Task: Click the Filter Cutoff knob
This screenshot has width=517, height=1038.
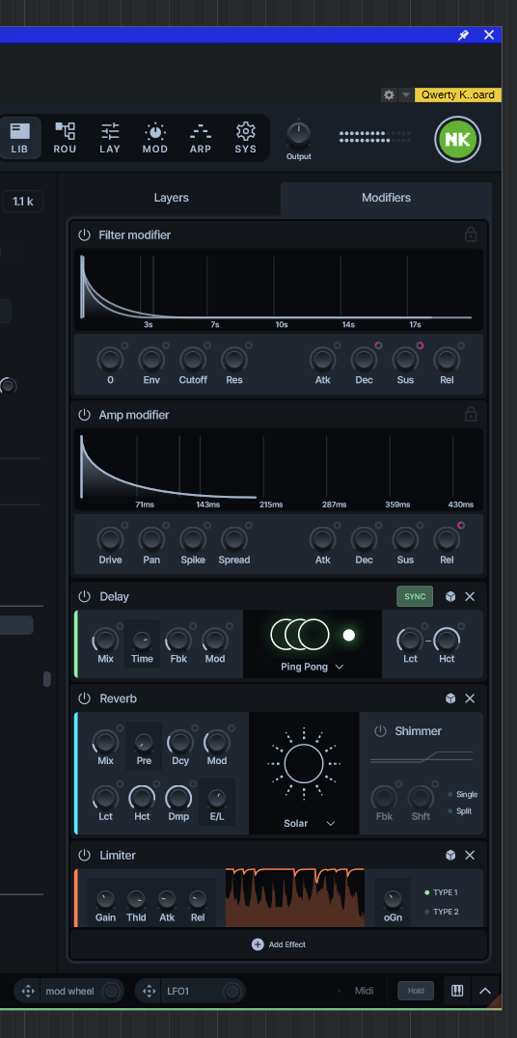Action: (193, 360)
